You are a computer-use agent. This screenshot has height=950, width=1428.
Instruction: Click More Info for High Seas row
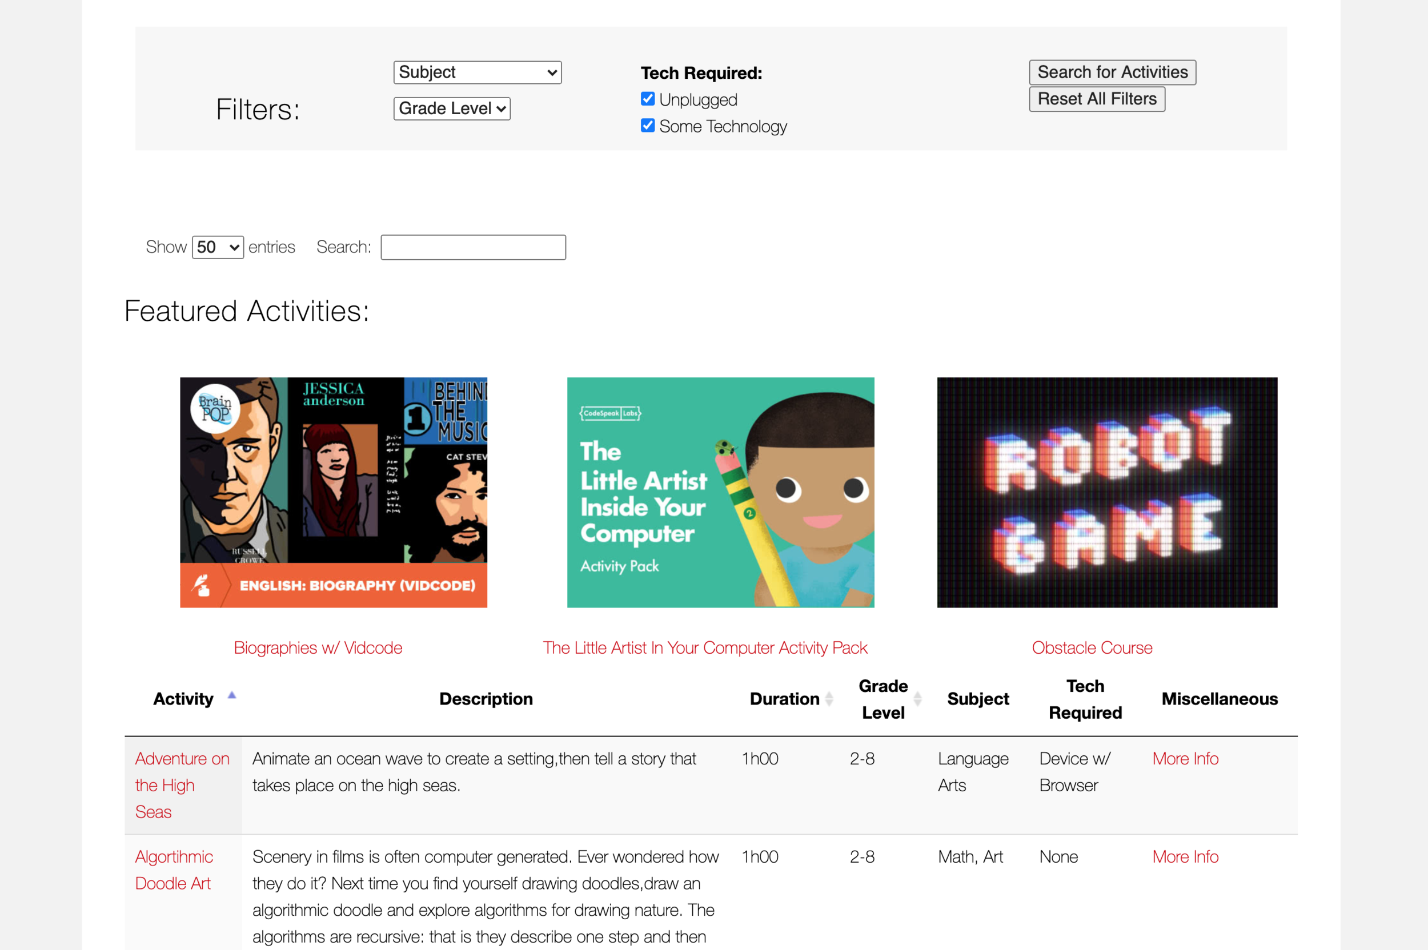pyautogui.click(x=1185, y=759)
